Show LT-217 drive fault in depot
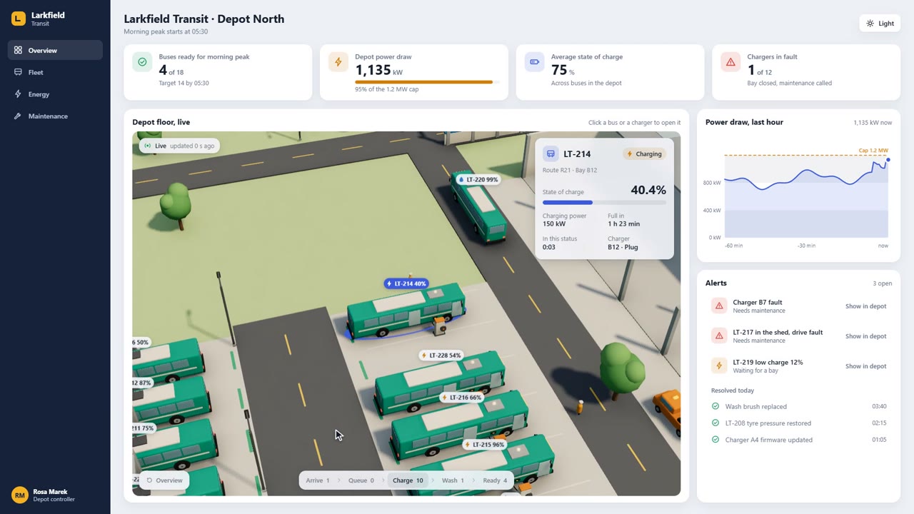Screen dimensions: 914x514 point(865,336)
